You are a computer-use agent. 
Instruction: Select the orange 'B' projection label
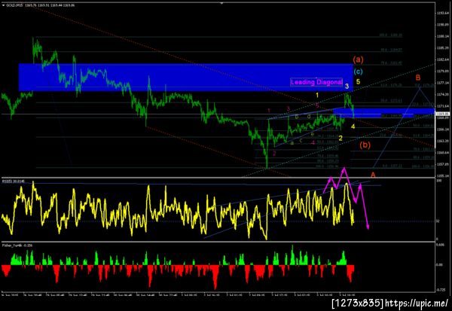pos(417,78)
